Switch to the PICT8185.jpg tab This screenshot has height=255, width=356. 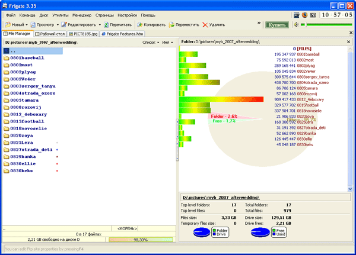83,34
